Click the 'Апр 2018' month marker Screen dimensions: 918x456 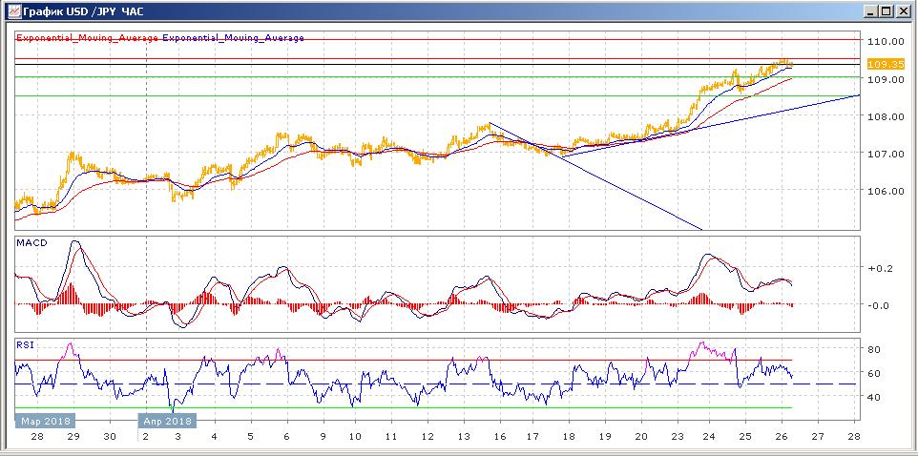(168, 420)
